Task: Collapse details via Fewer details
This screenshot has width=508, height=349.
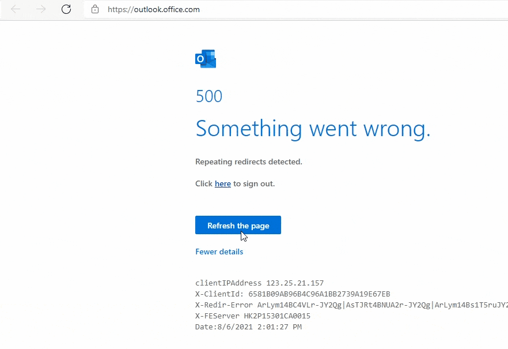Action: pos(219,252)
